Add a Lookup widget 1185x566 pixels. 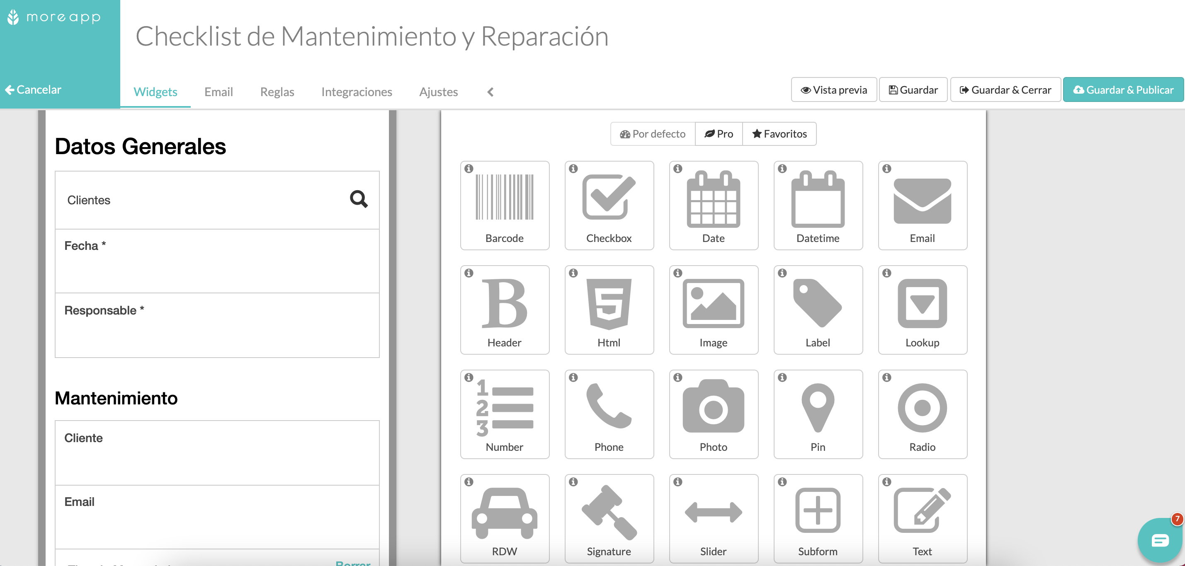pos(922,310)
